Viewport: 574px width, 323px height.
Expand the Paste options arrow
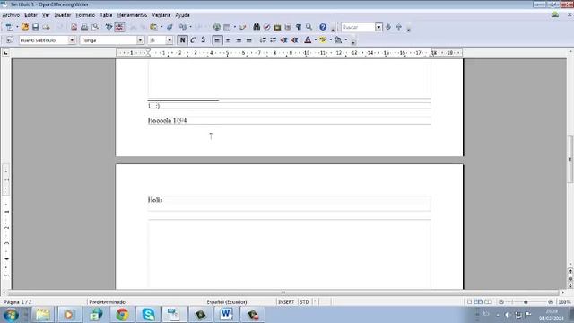pyautogui.click(x=161, y=27)
